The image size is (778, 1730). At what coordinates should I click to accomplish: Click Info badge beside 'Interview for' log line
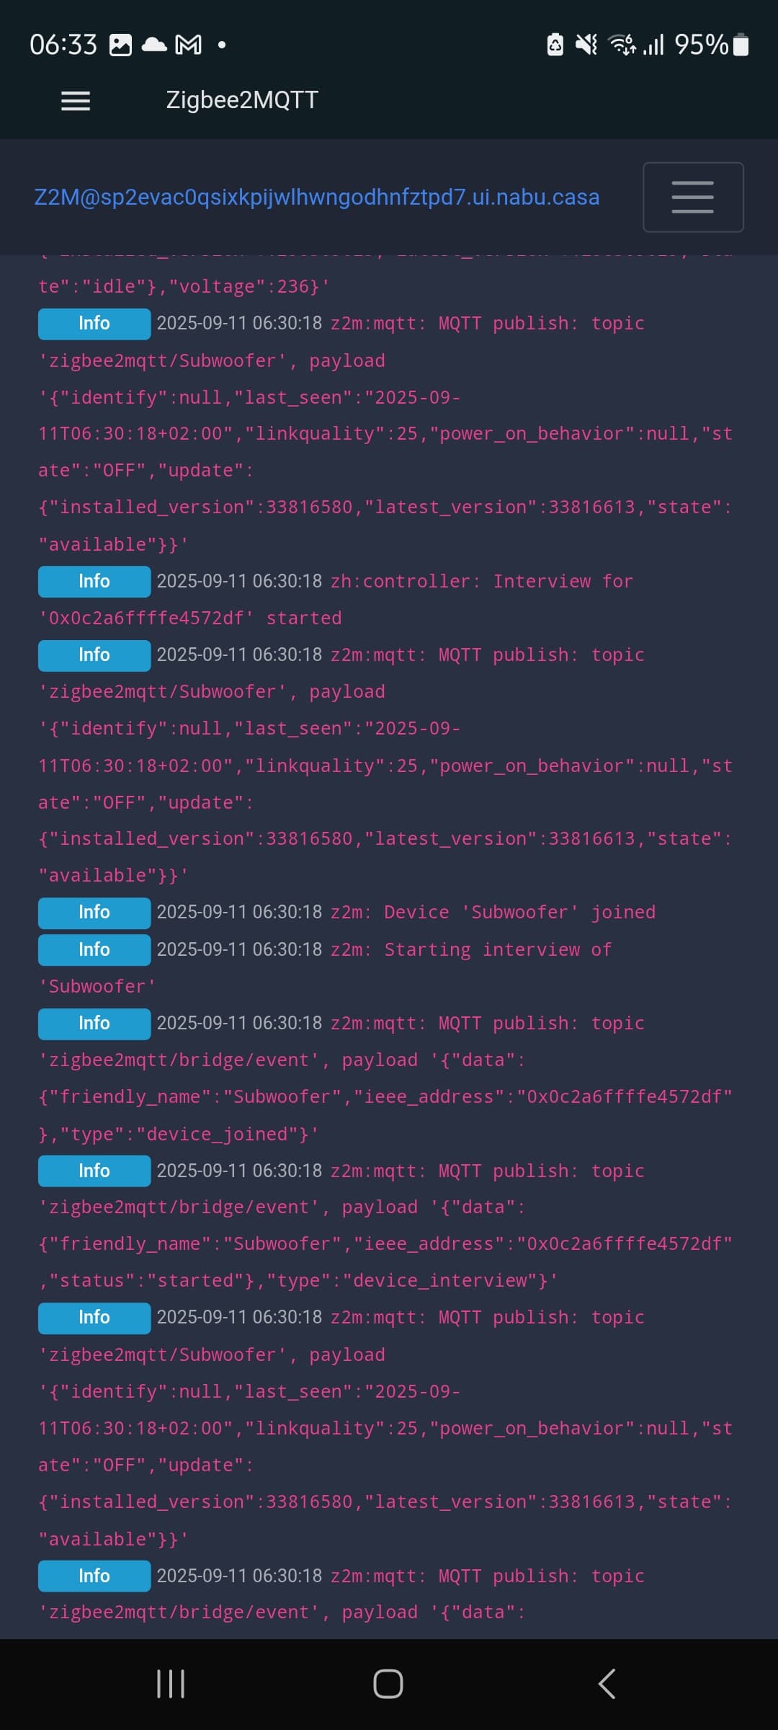click(x=94, y=581)
